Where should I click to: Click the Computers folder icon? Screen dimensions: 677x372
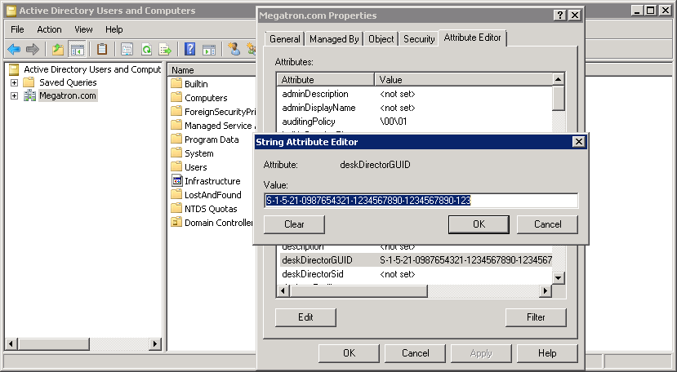[176, 97]
